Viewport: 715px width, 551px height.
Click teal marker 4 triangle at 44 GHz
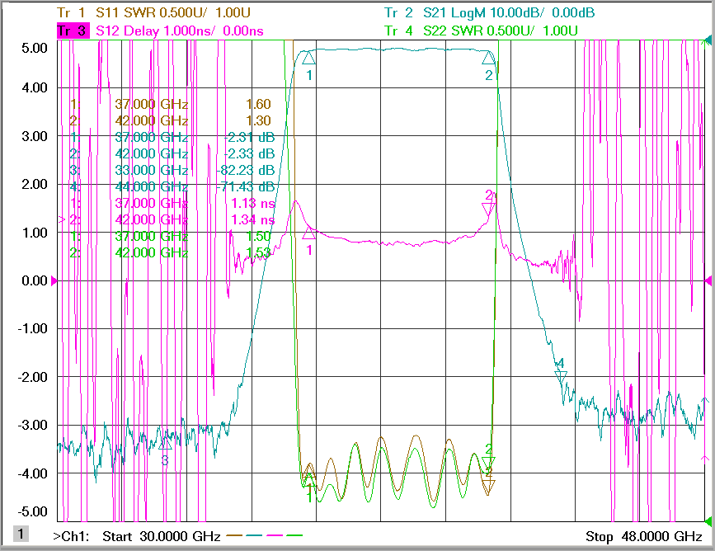(561, 377)
